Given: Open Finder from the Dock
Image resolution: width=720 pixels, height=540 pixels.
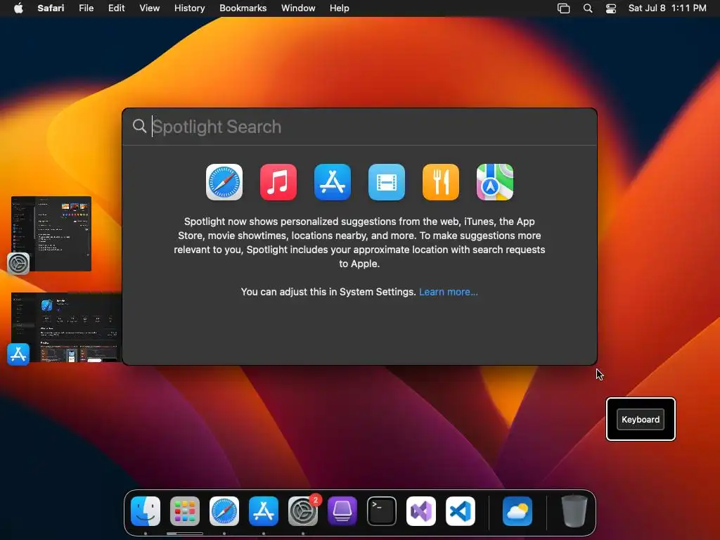Looking at the screenshot, I should [146, 511].
